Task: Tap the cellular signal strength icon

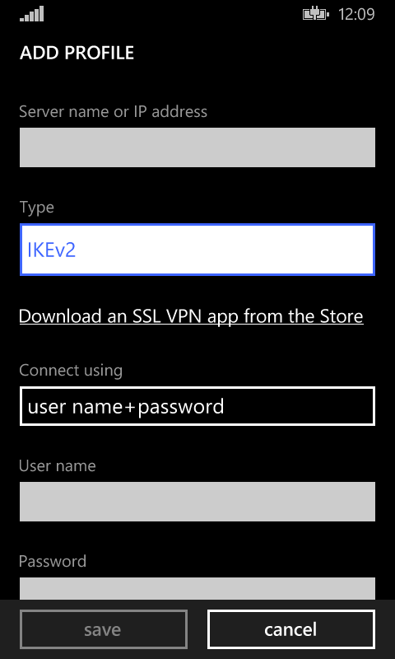Action: pos(31,14)
